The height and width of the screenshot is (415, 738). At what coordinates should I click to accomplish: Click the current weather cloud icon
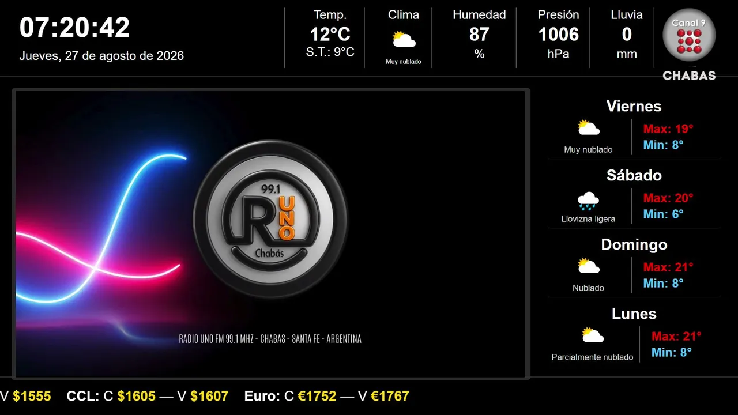(404, 40)
